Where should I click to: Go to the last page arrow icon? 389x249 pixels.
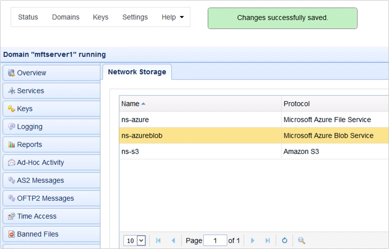point(267,241)
